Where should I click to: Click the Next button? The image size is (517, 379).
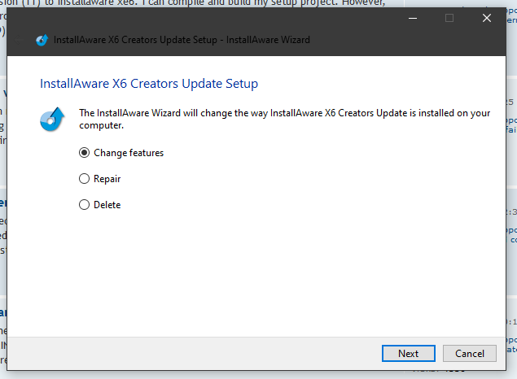click(408, 353)
